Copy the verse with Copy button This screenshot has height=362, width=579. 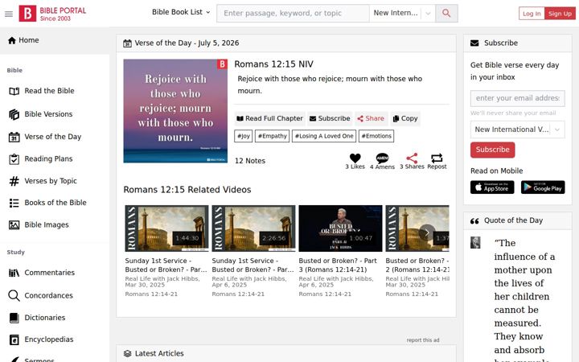click(405, 118)
